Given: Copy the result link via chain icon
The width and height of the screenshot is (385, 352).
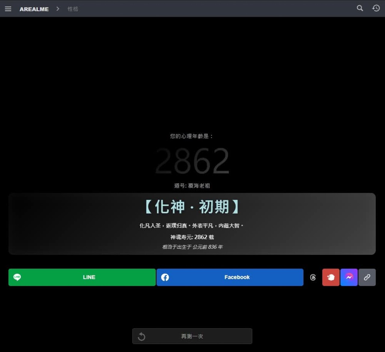Looking at the screenshot, I should coord(367,277).
